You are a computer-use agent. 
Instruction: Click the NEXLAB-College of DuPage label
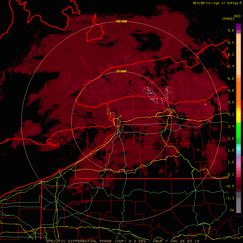tap(215, 3)
